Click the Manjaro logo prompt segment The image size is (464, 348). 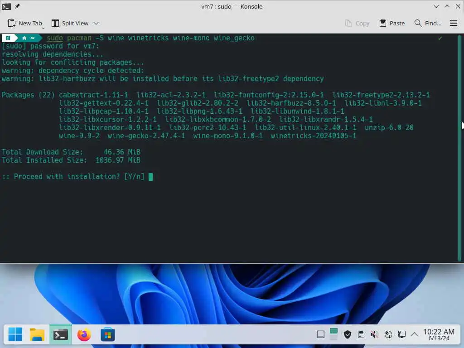point(8,38)
